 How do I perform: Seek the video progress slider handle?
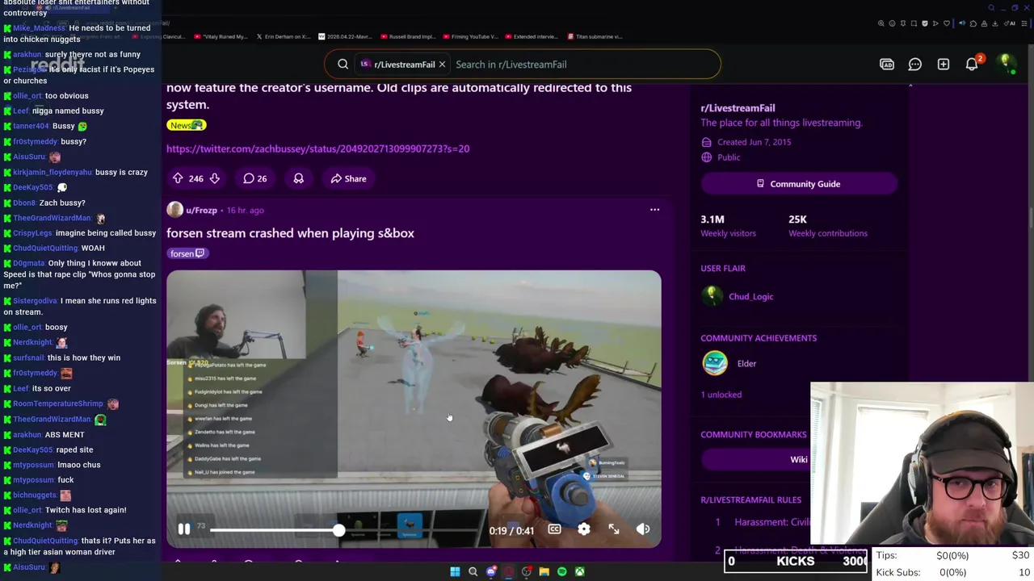tap(338, 529)
